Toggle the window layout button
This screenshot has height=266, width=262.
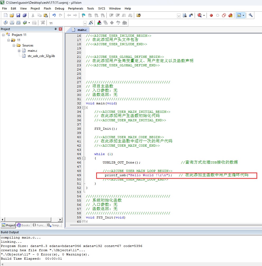239,15
